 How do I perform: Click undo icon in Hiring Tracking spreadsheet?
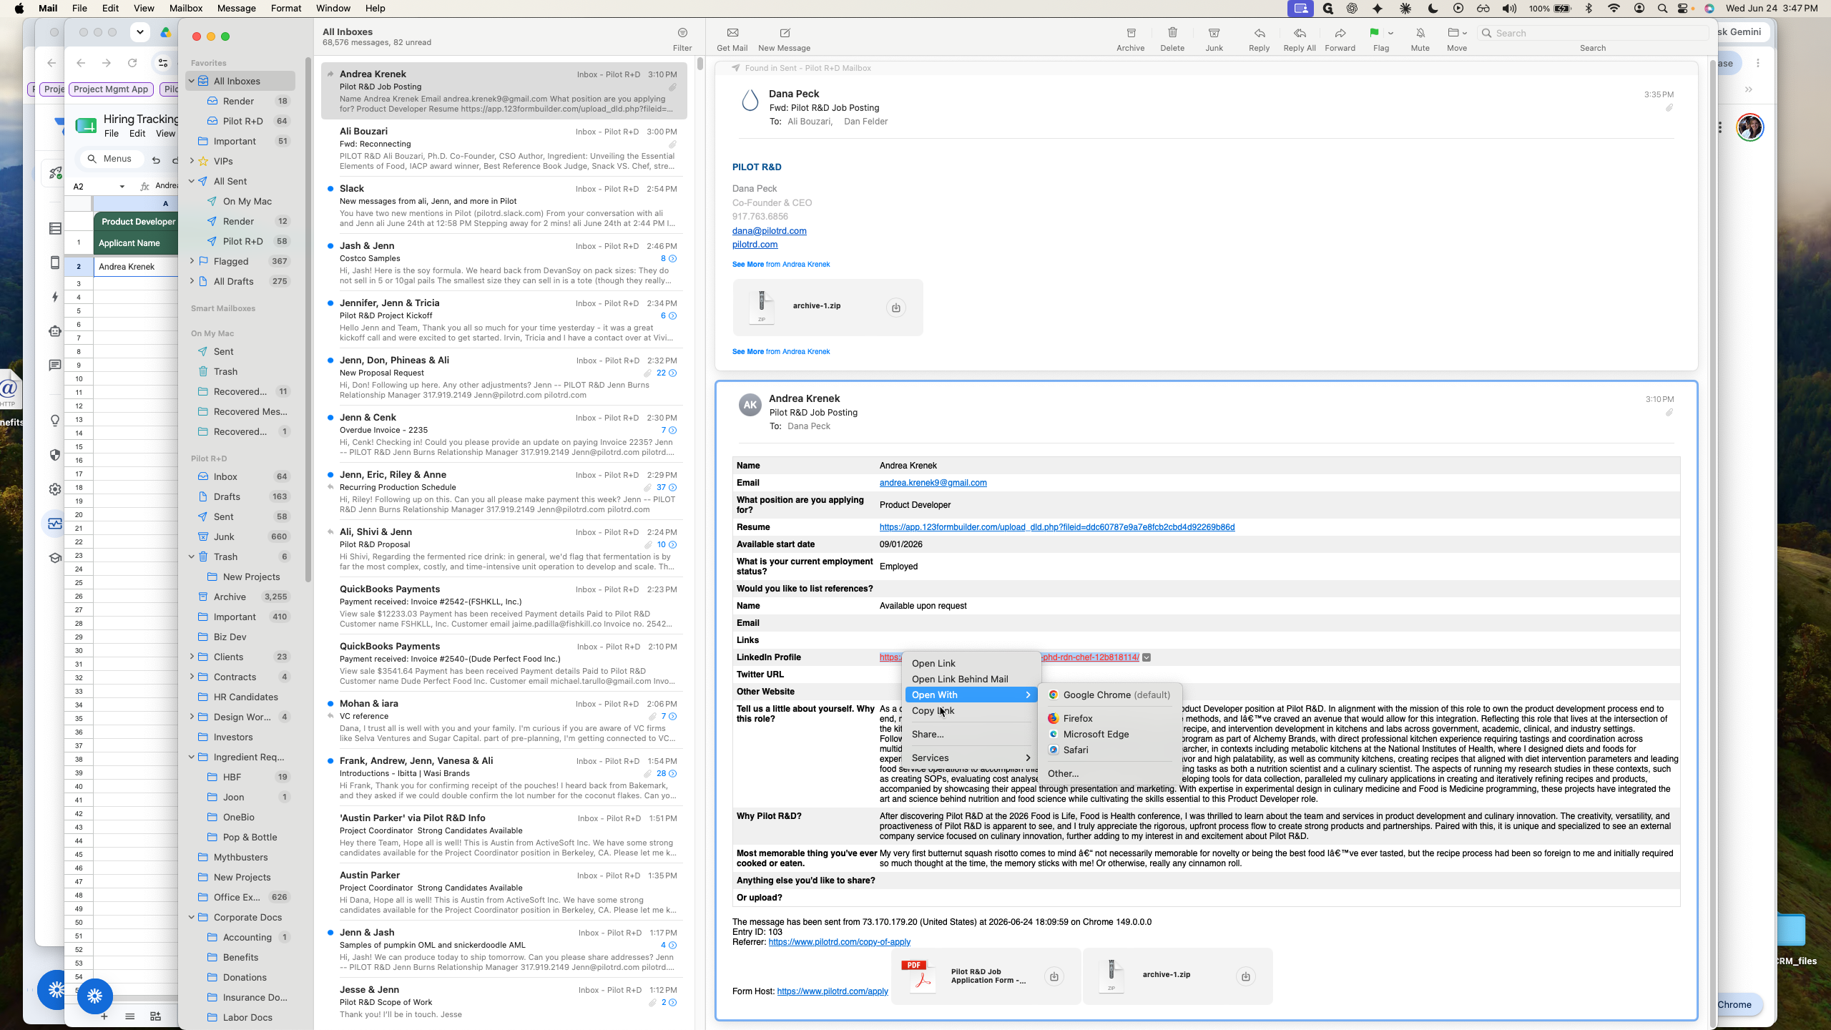point(156,160)
